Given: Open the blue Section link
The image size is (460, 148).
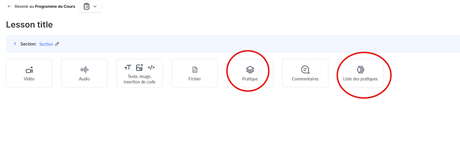Looking at the screenshot, I should click(46, 44).
